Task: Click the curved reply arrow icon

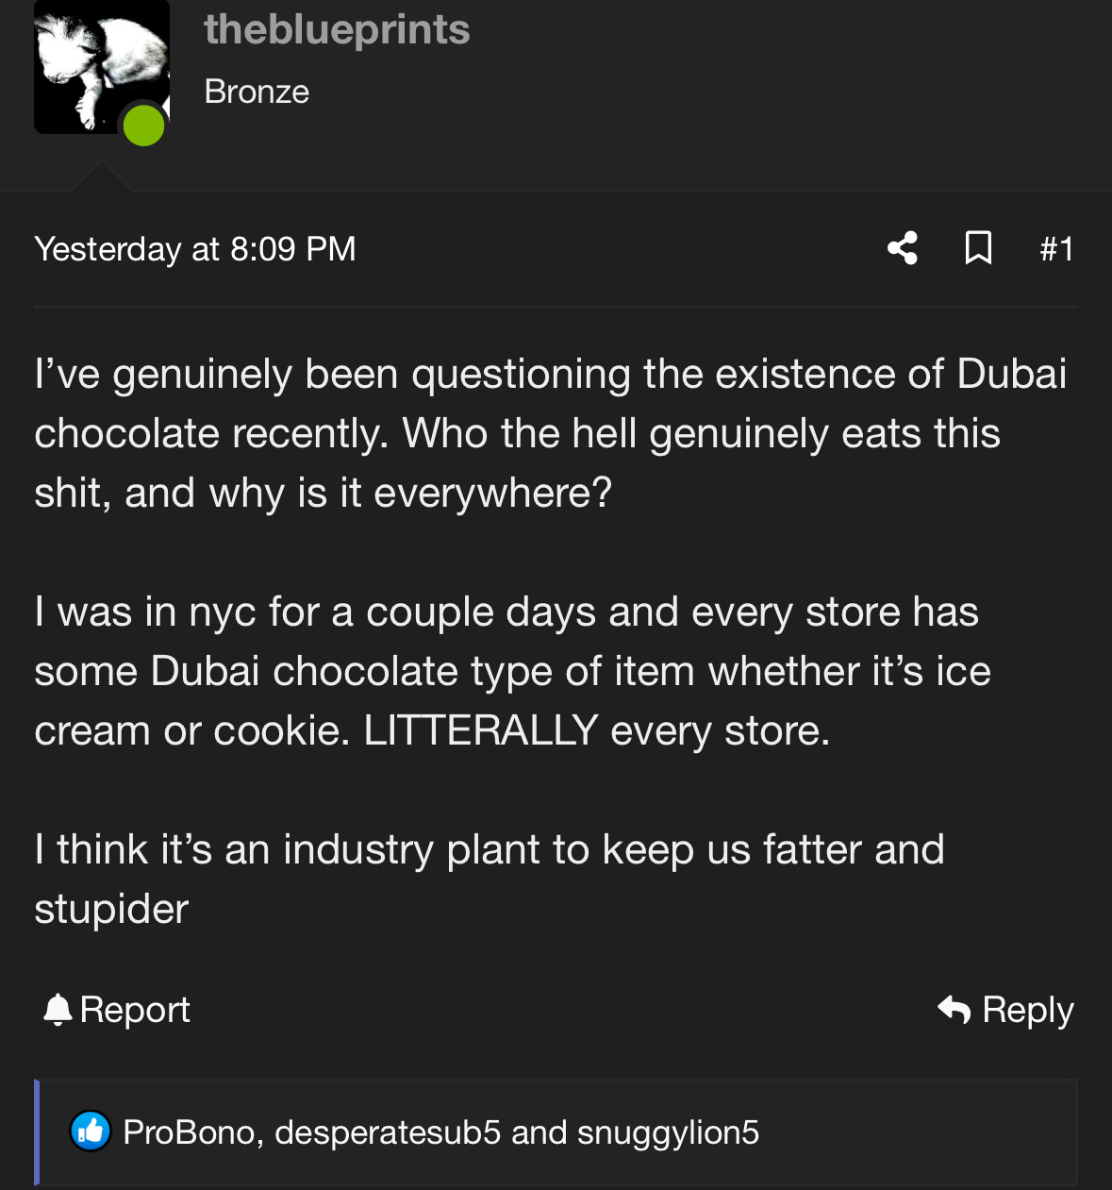Action: [954, 1010]
